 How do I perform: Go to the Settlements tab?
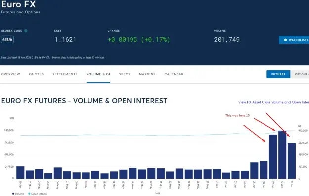tap(65, 74)
